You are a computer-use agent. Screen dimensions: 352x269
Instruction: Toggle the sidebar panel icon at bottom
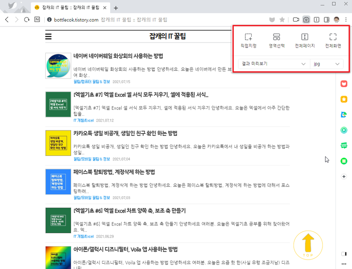(343, 254)
